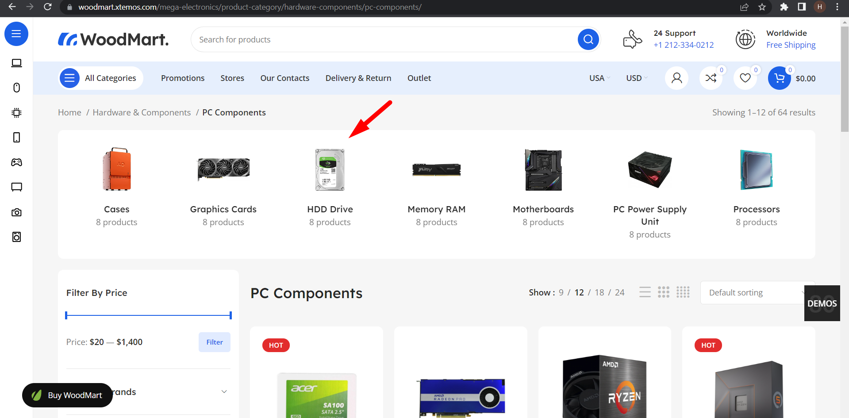Open the Promotions menu item
The height and width of the screenshot is (418, 849).
183,78
